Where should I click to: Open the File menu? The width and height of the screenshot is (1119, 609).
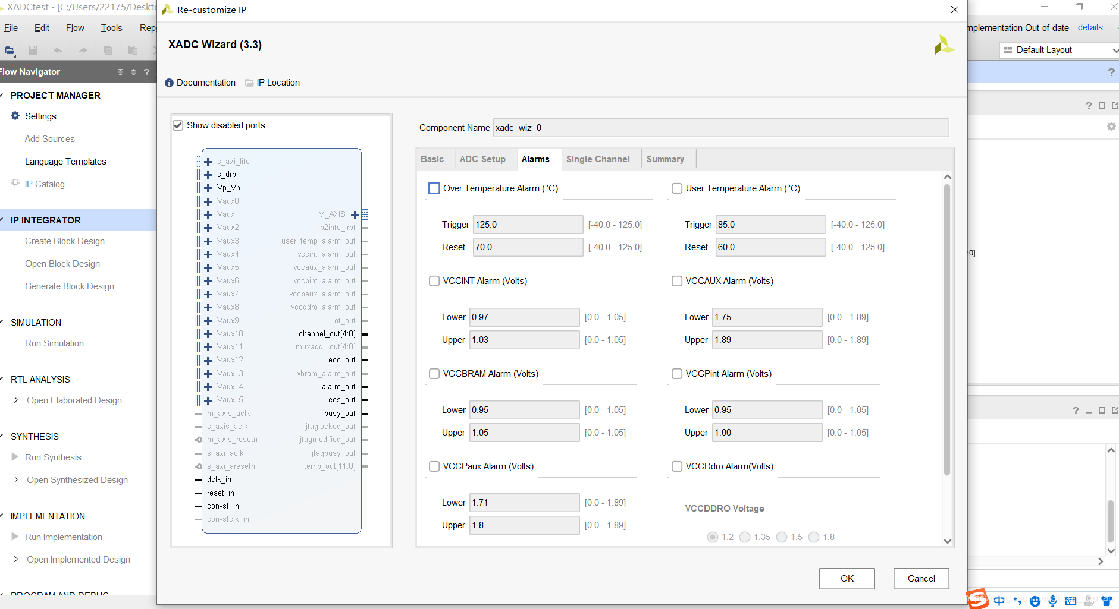point(11,28)
